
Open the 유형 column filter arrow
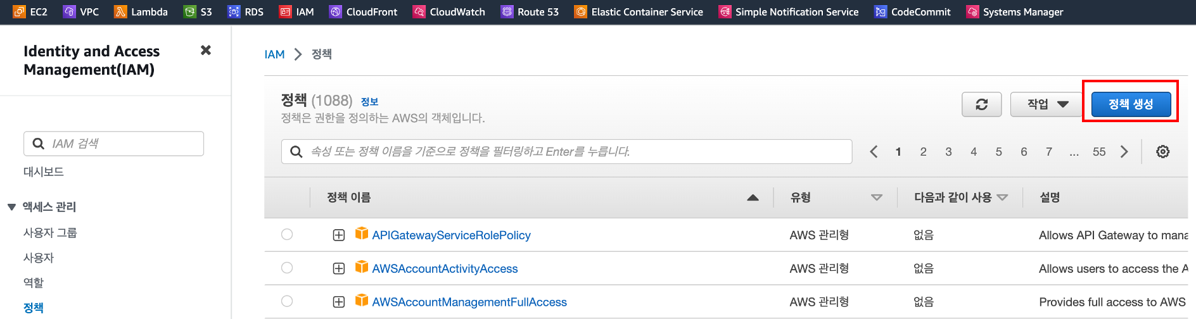coord(877,197)
